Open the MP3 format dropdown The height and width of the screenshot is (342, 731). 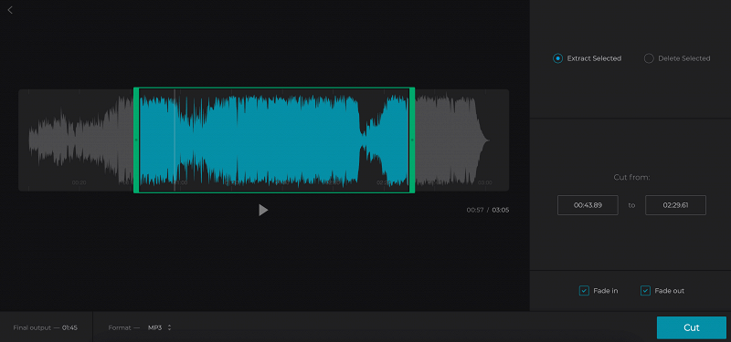(159, 327)
